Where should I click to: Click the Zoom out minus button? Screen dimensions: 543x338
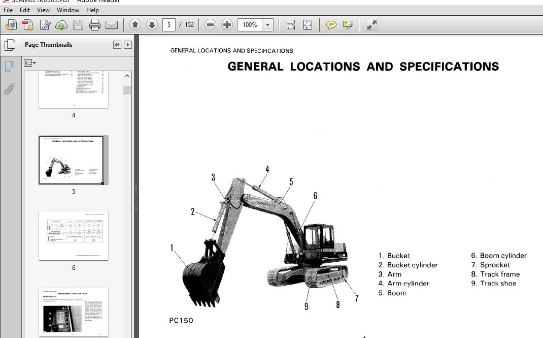(x=210, y=25)
